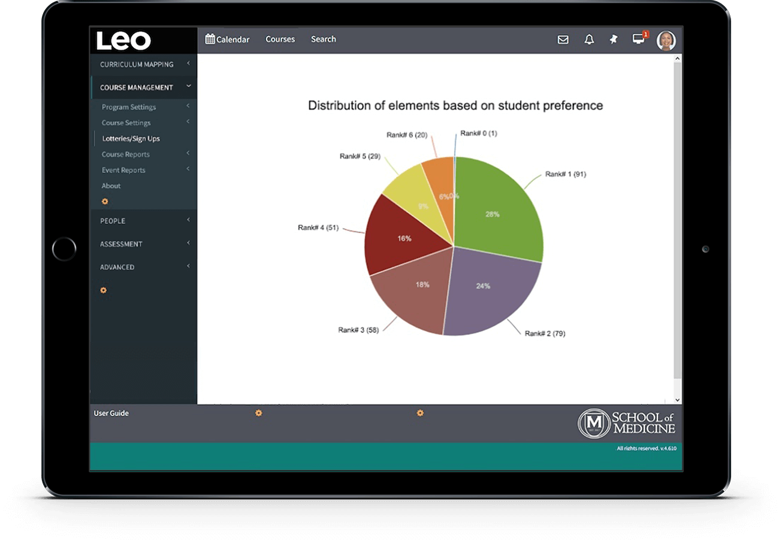
Task: Select Lotteries/Sign Ups in sidebar
Action: click(131, 138)
